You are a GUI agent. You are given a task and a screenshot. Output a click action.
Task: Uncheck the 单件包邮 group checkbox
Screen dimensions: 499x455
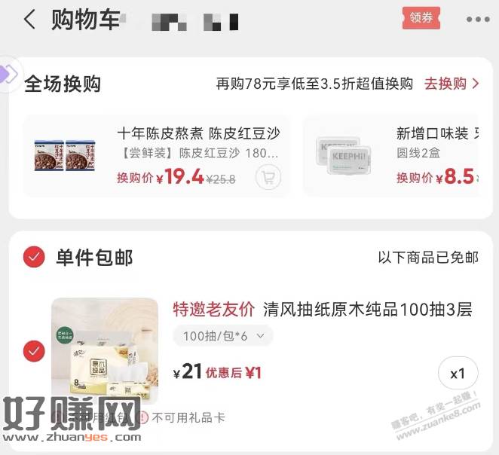(x=34, y=257)
